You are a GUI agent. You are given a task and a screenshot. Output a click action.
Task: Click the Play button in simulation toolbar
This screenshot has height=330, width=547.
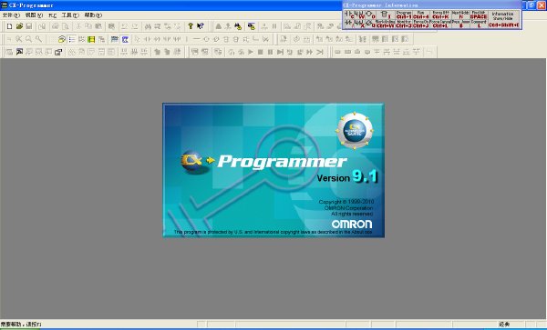pyautogui.click(x=251, y=52)
